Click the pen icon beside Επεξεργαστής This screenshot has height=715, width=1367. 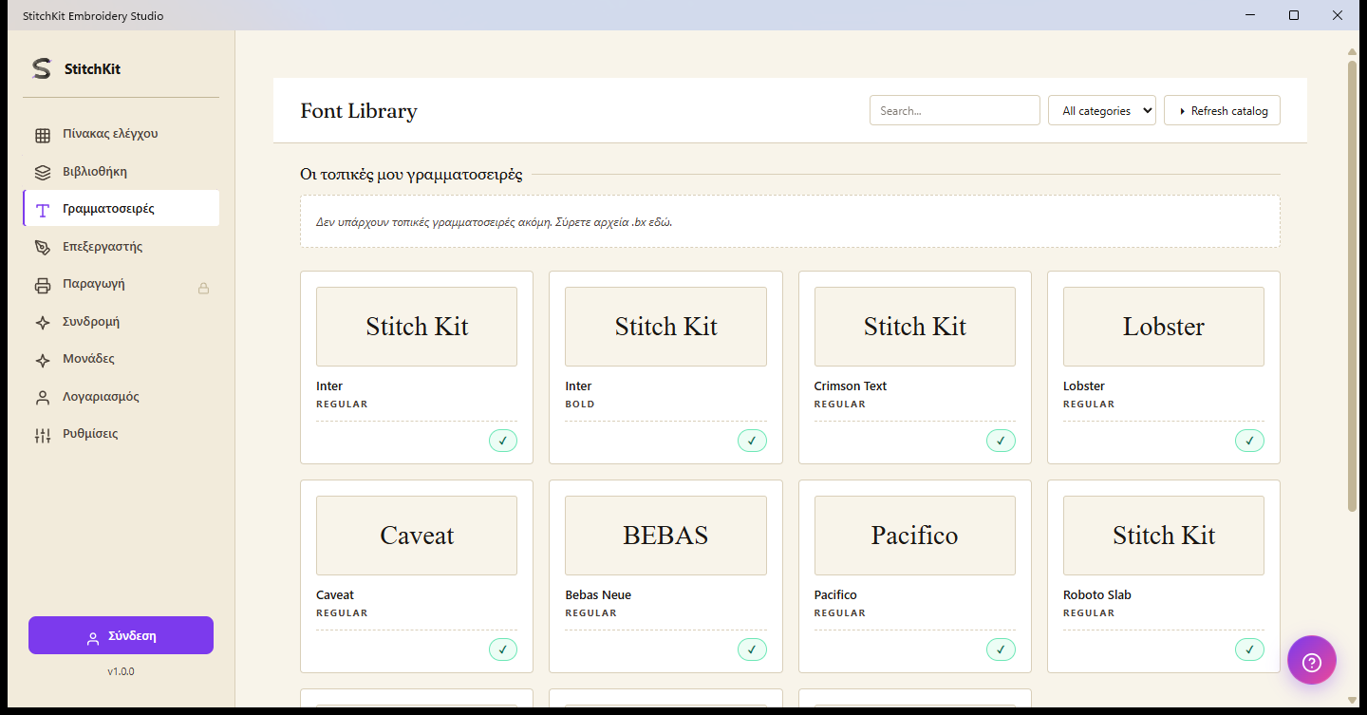[43, 248]
